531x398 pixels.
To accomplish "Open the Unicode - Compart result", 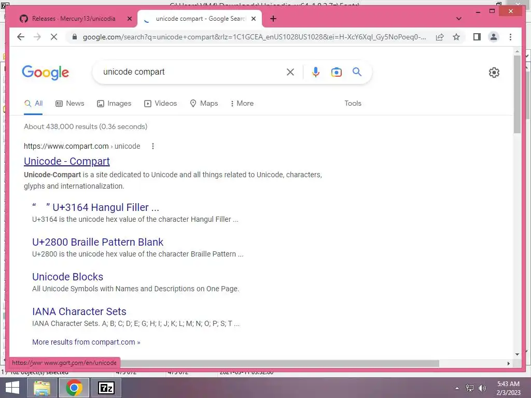I will (67, 162).
